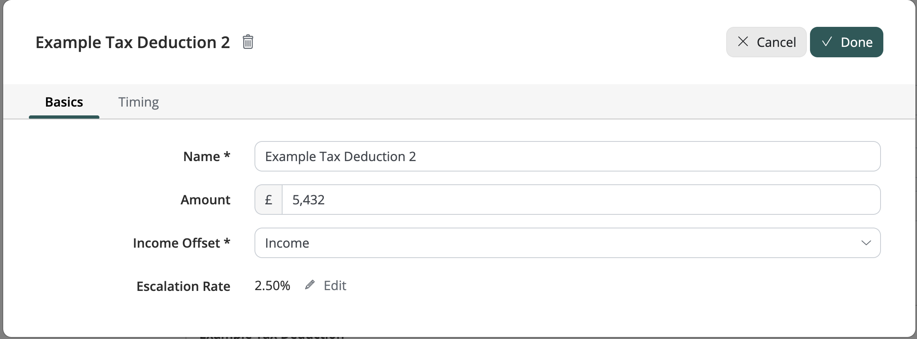
Task: Click the Escalation Rate label
Action: 183,286
